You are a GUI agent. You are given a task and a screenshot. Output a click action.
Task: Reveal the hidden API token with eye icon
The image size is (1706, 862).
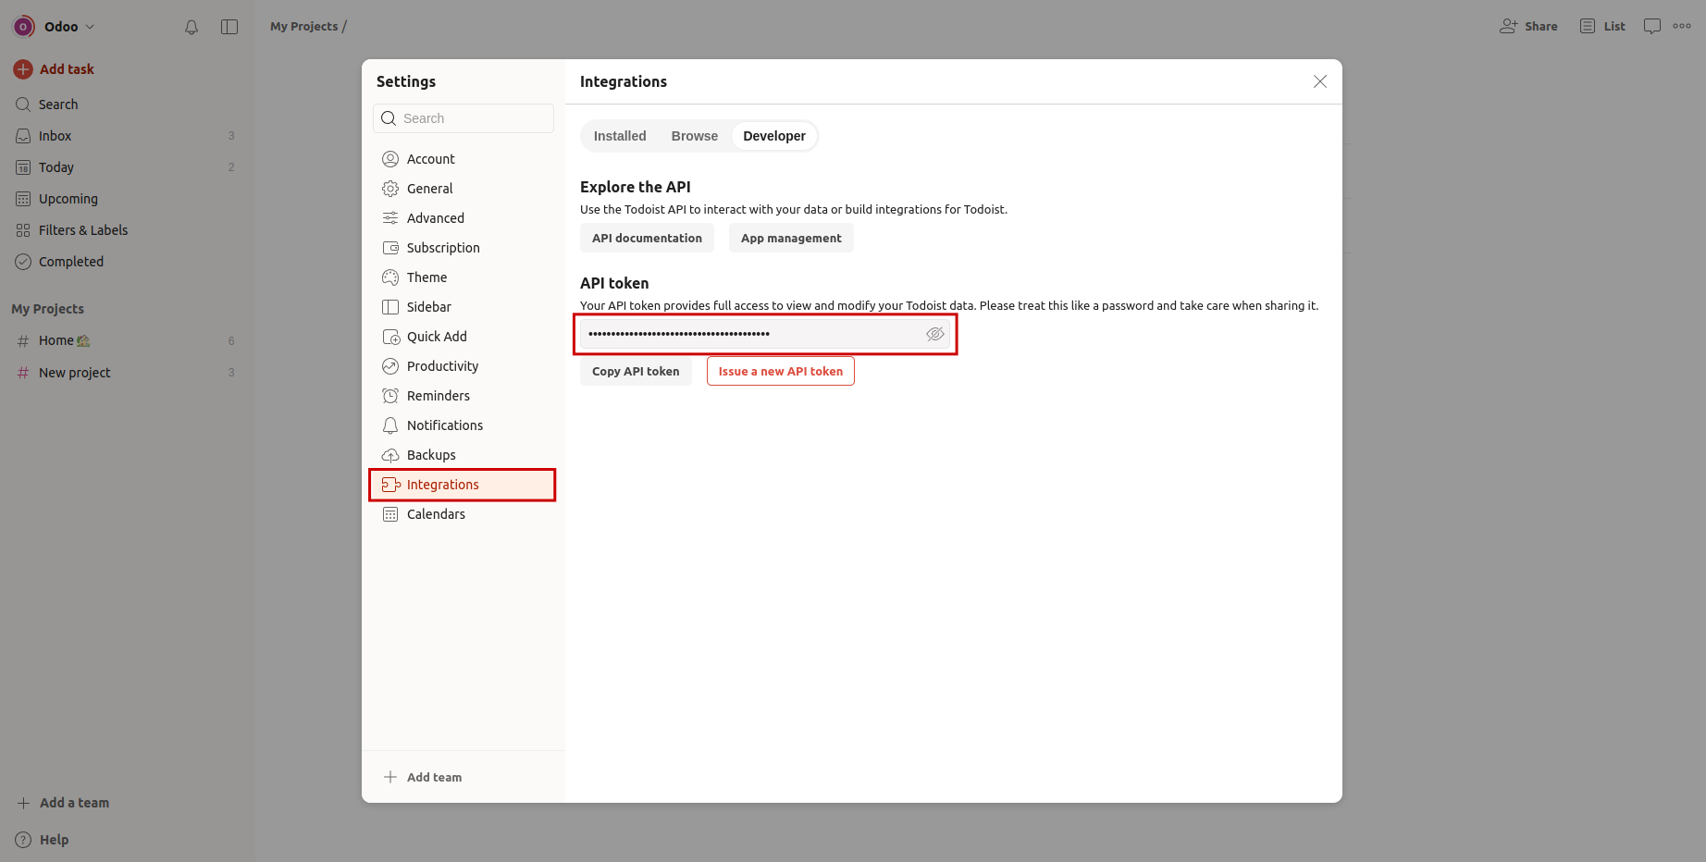click(935, 334)
